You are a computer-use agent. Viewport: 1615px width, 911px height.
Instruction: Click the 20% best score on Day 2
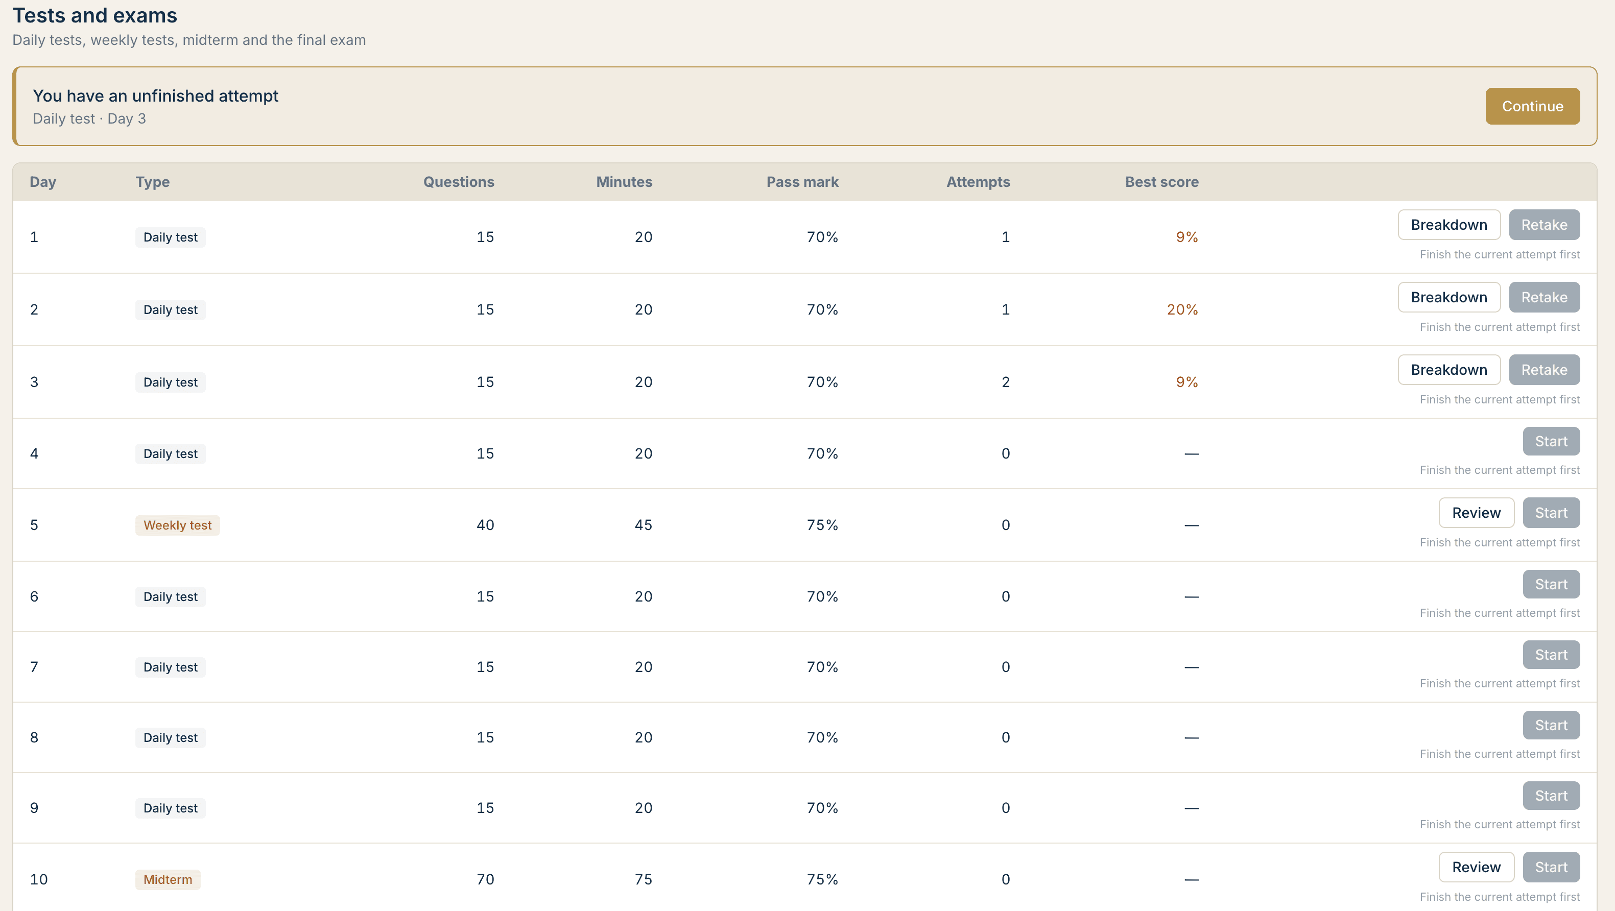click(1182, 310)
